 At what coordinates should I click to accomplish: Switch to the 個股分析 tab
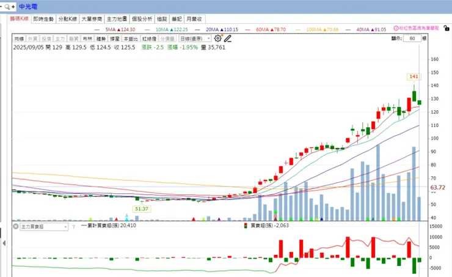coord(142,19)
